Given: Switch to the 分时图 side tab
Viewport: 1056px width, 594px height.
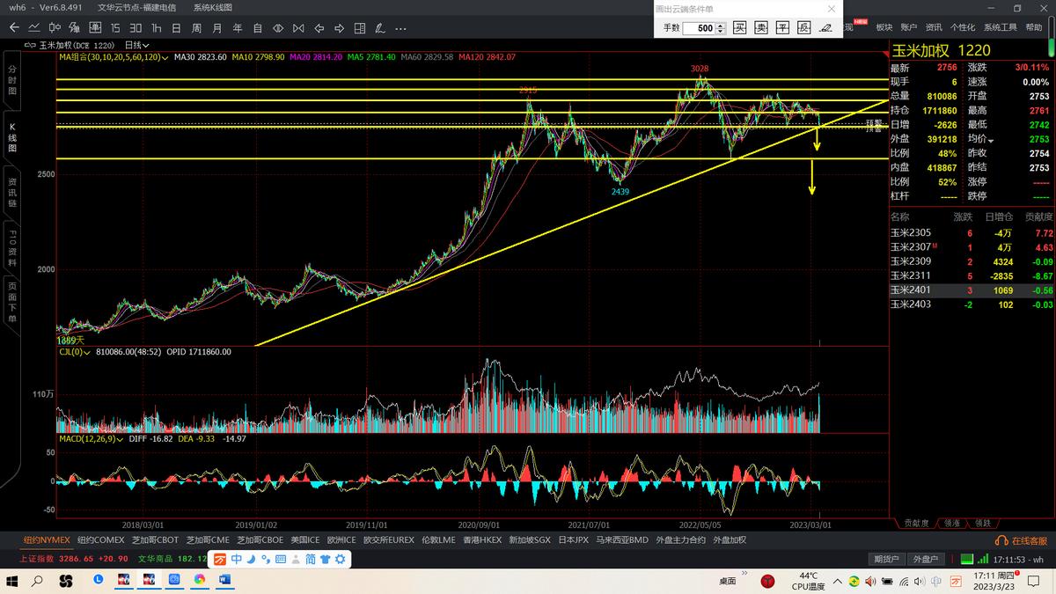Looking at the screenshot, I should pos(12,79).
